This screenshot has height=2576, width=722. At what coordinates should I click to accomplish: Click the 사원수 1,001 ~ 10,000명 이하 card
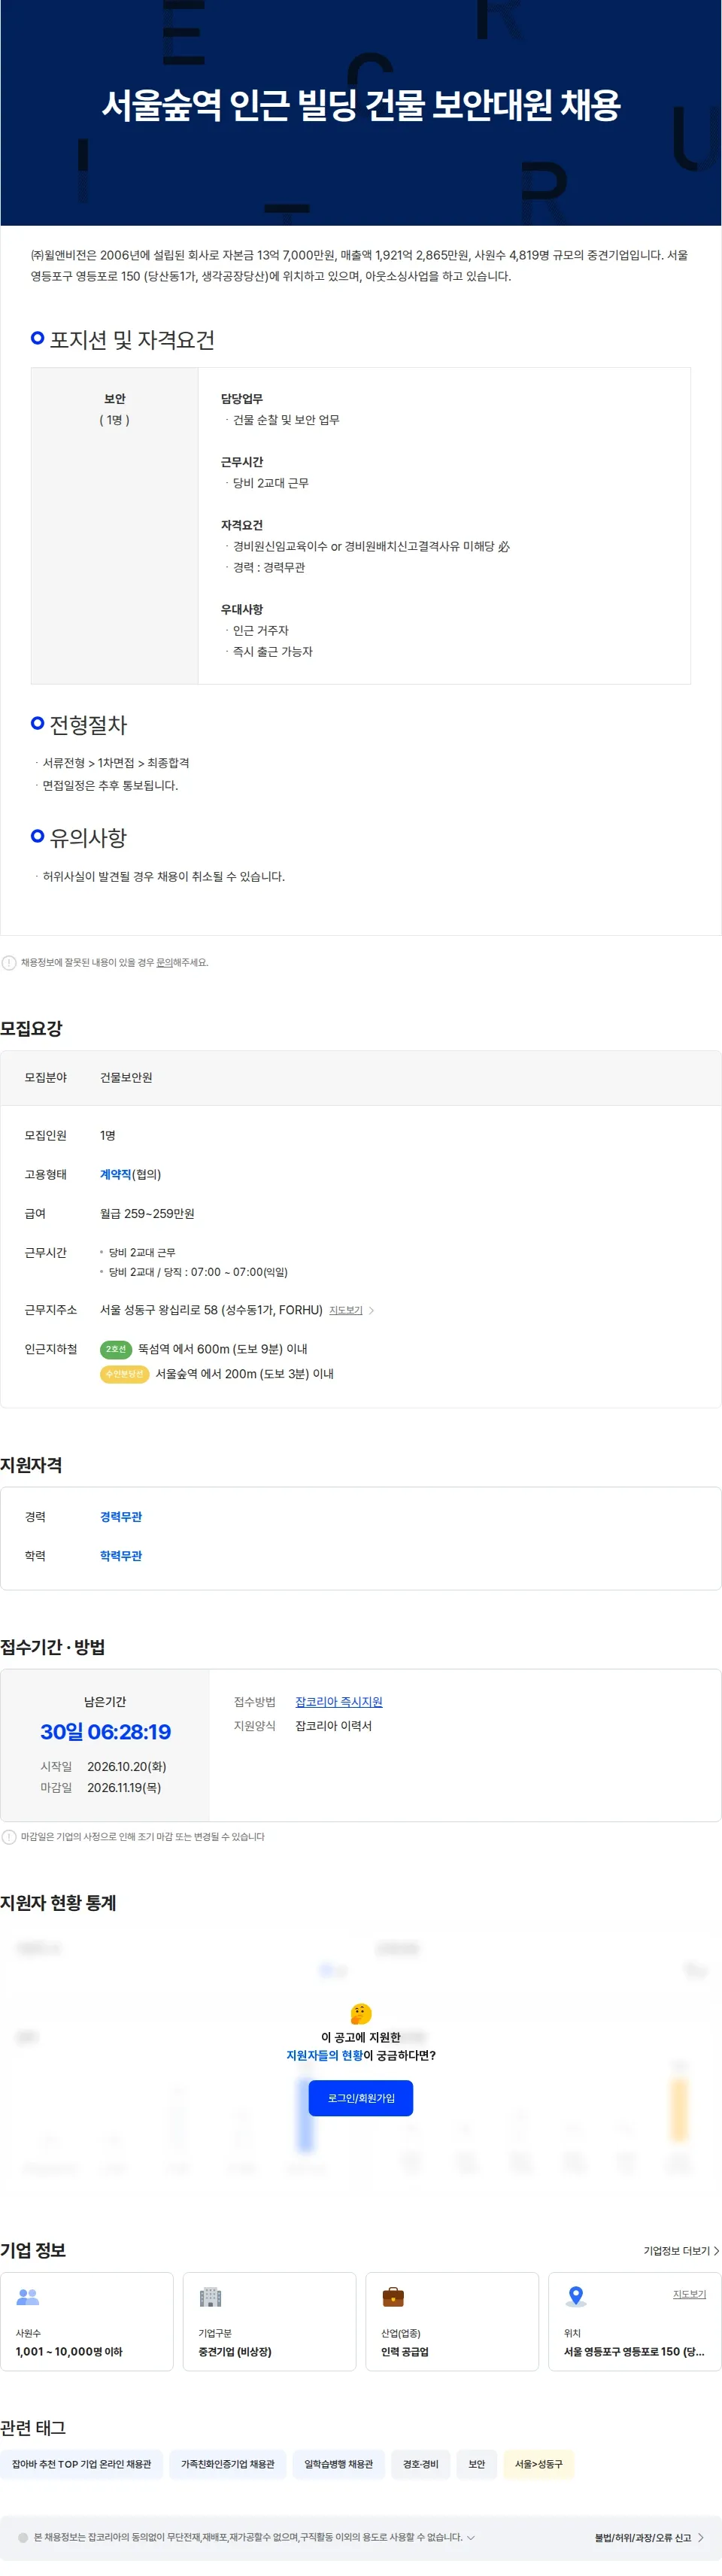[x=87, y=2321]
